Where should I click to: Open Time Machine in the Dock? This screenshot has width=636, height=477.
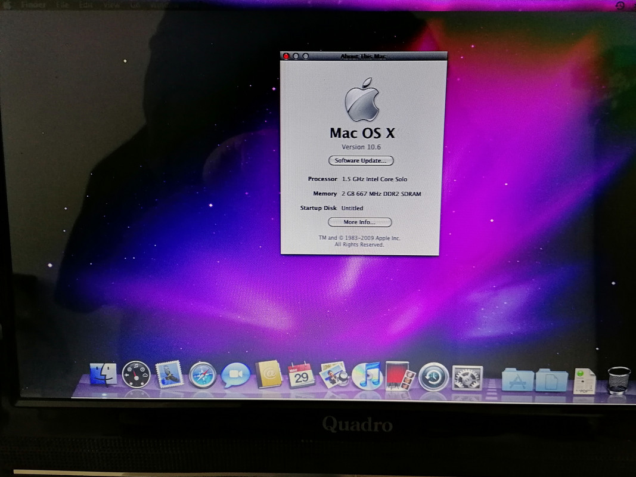click(x=433, y=377)
